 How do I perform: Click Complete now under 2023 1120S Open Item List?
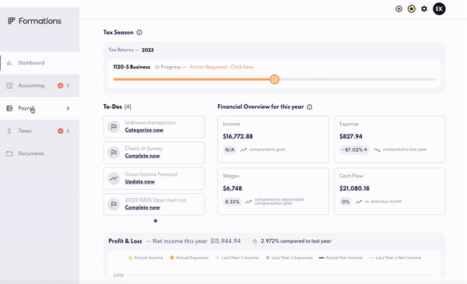[x=142, y=208]
